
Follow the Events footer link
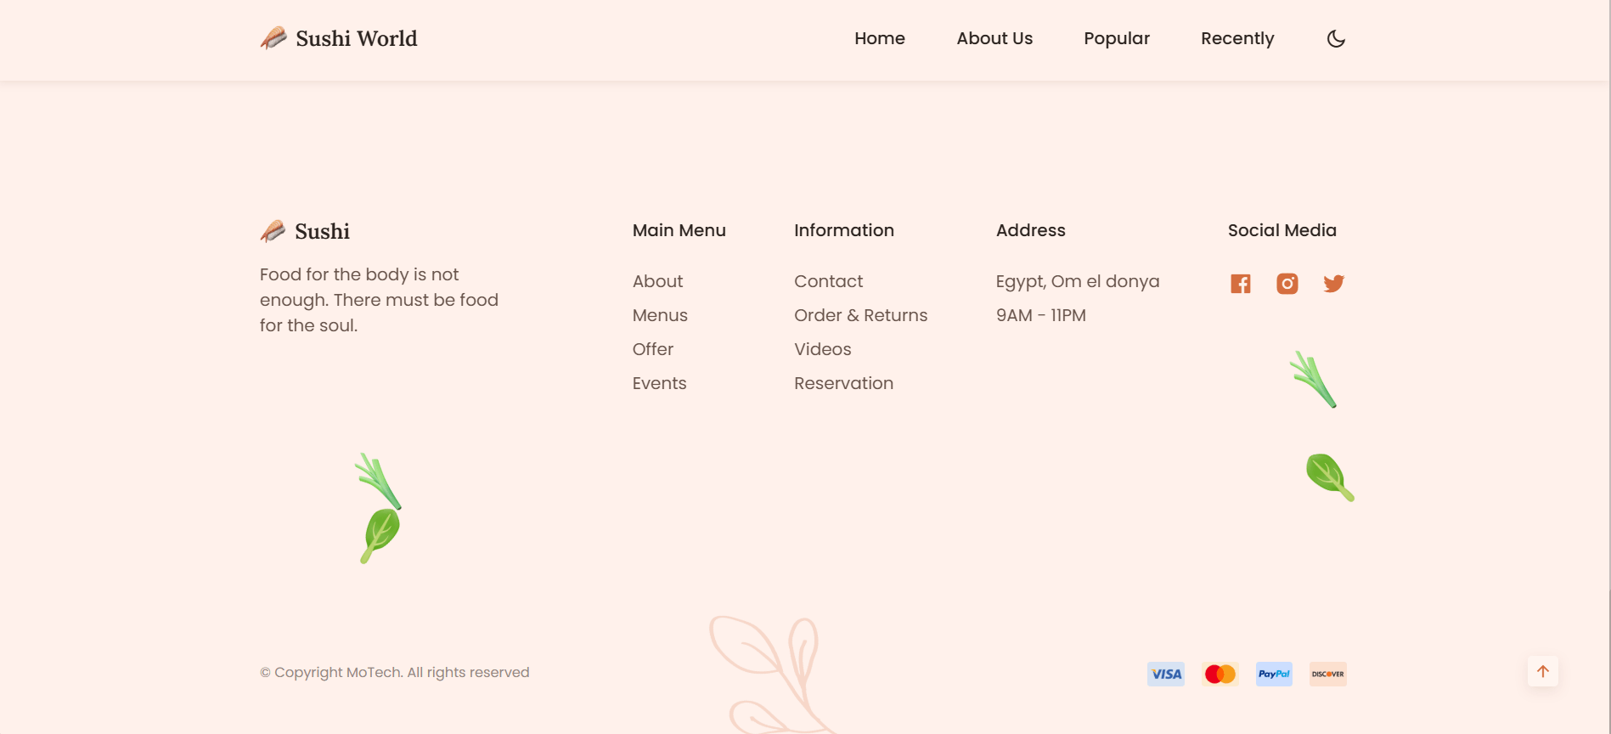(659, 383)
